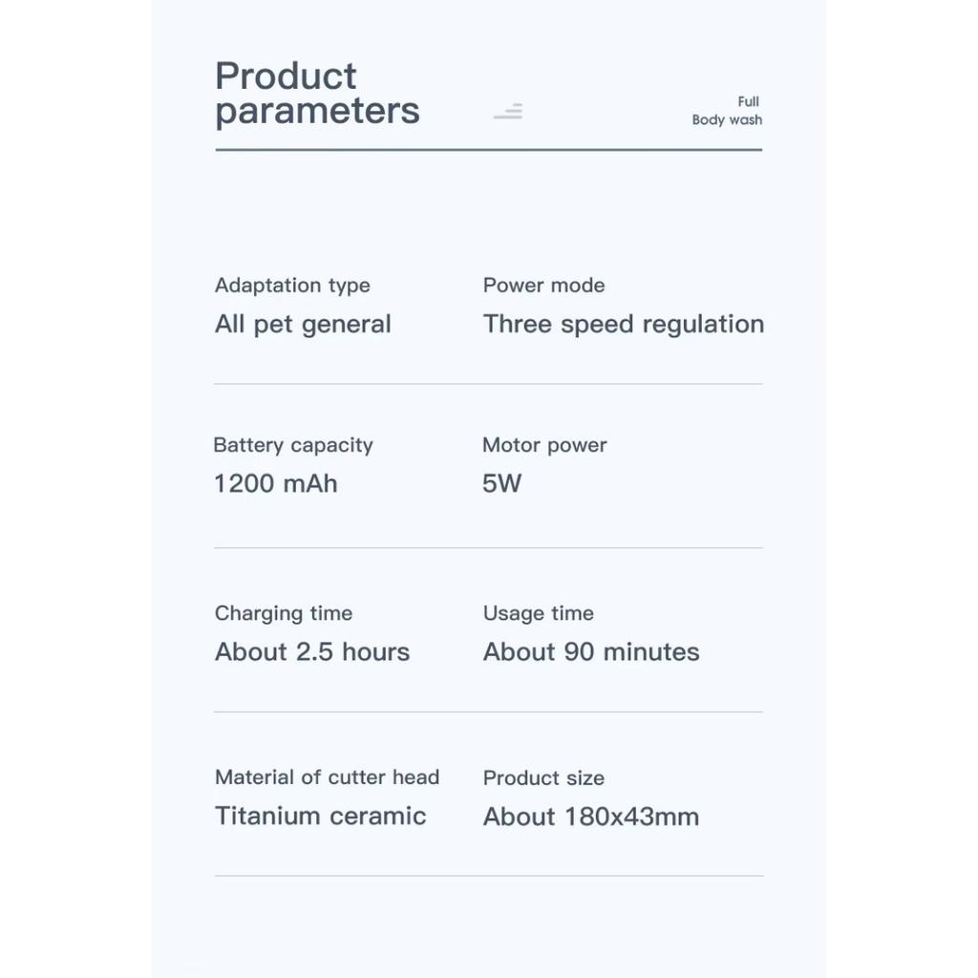Click the "About 2.5 hours" value
This screenshot has width=978, height=978.
pos(312,652)
